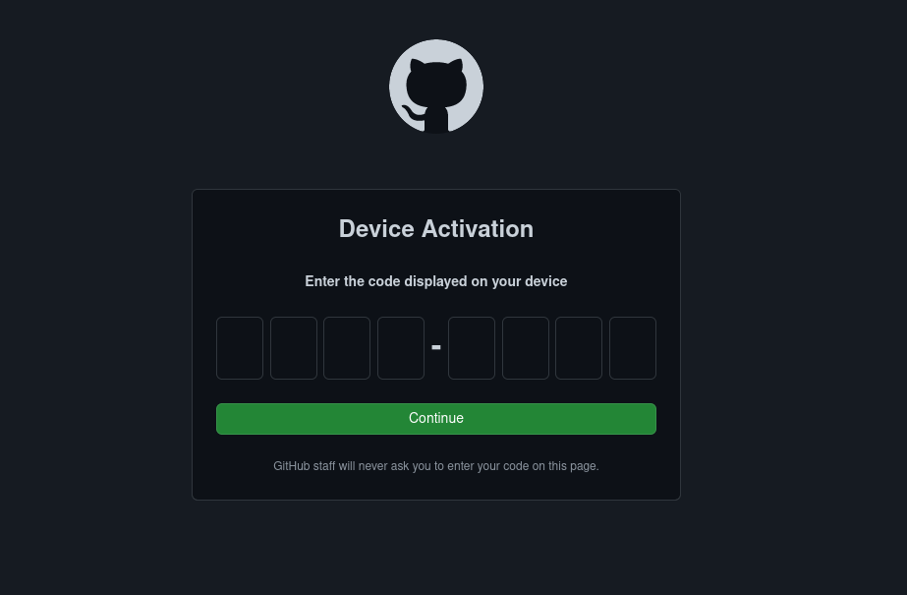Screen dimensions: 907x595
Task: Click the word 'GitHub' in the footer note
Action: click(x=292, y=466)
